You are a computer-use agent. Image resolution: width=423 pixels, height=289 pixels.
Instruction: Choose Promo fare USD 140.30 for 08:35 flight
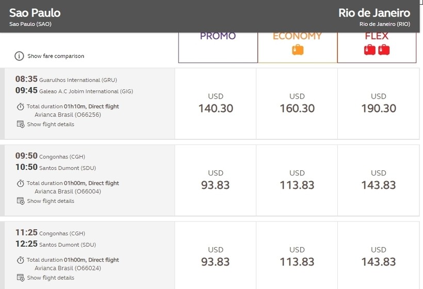[216, 104]
